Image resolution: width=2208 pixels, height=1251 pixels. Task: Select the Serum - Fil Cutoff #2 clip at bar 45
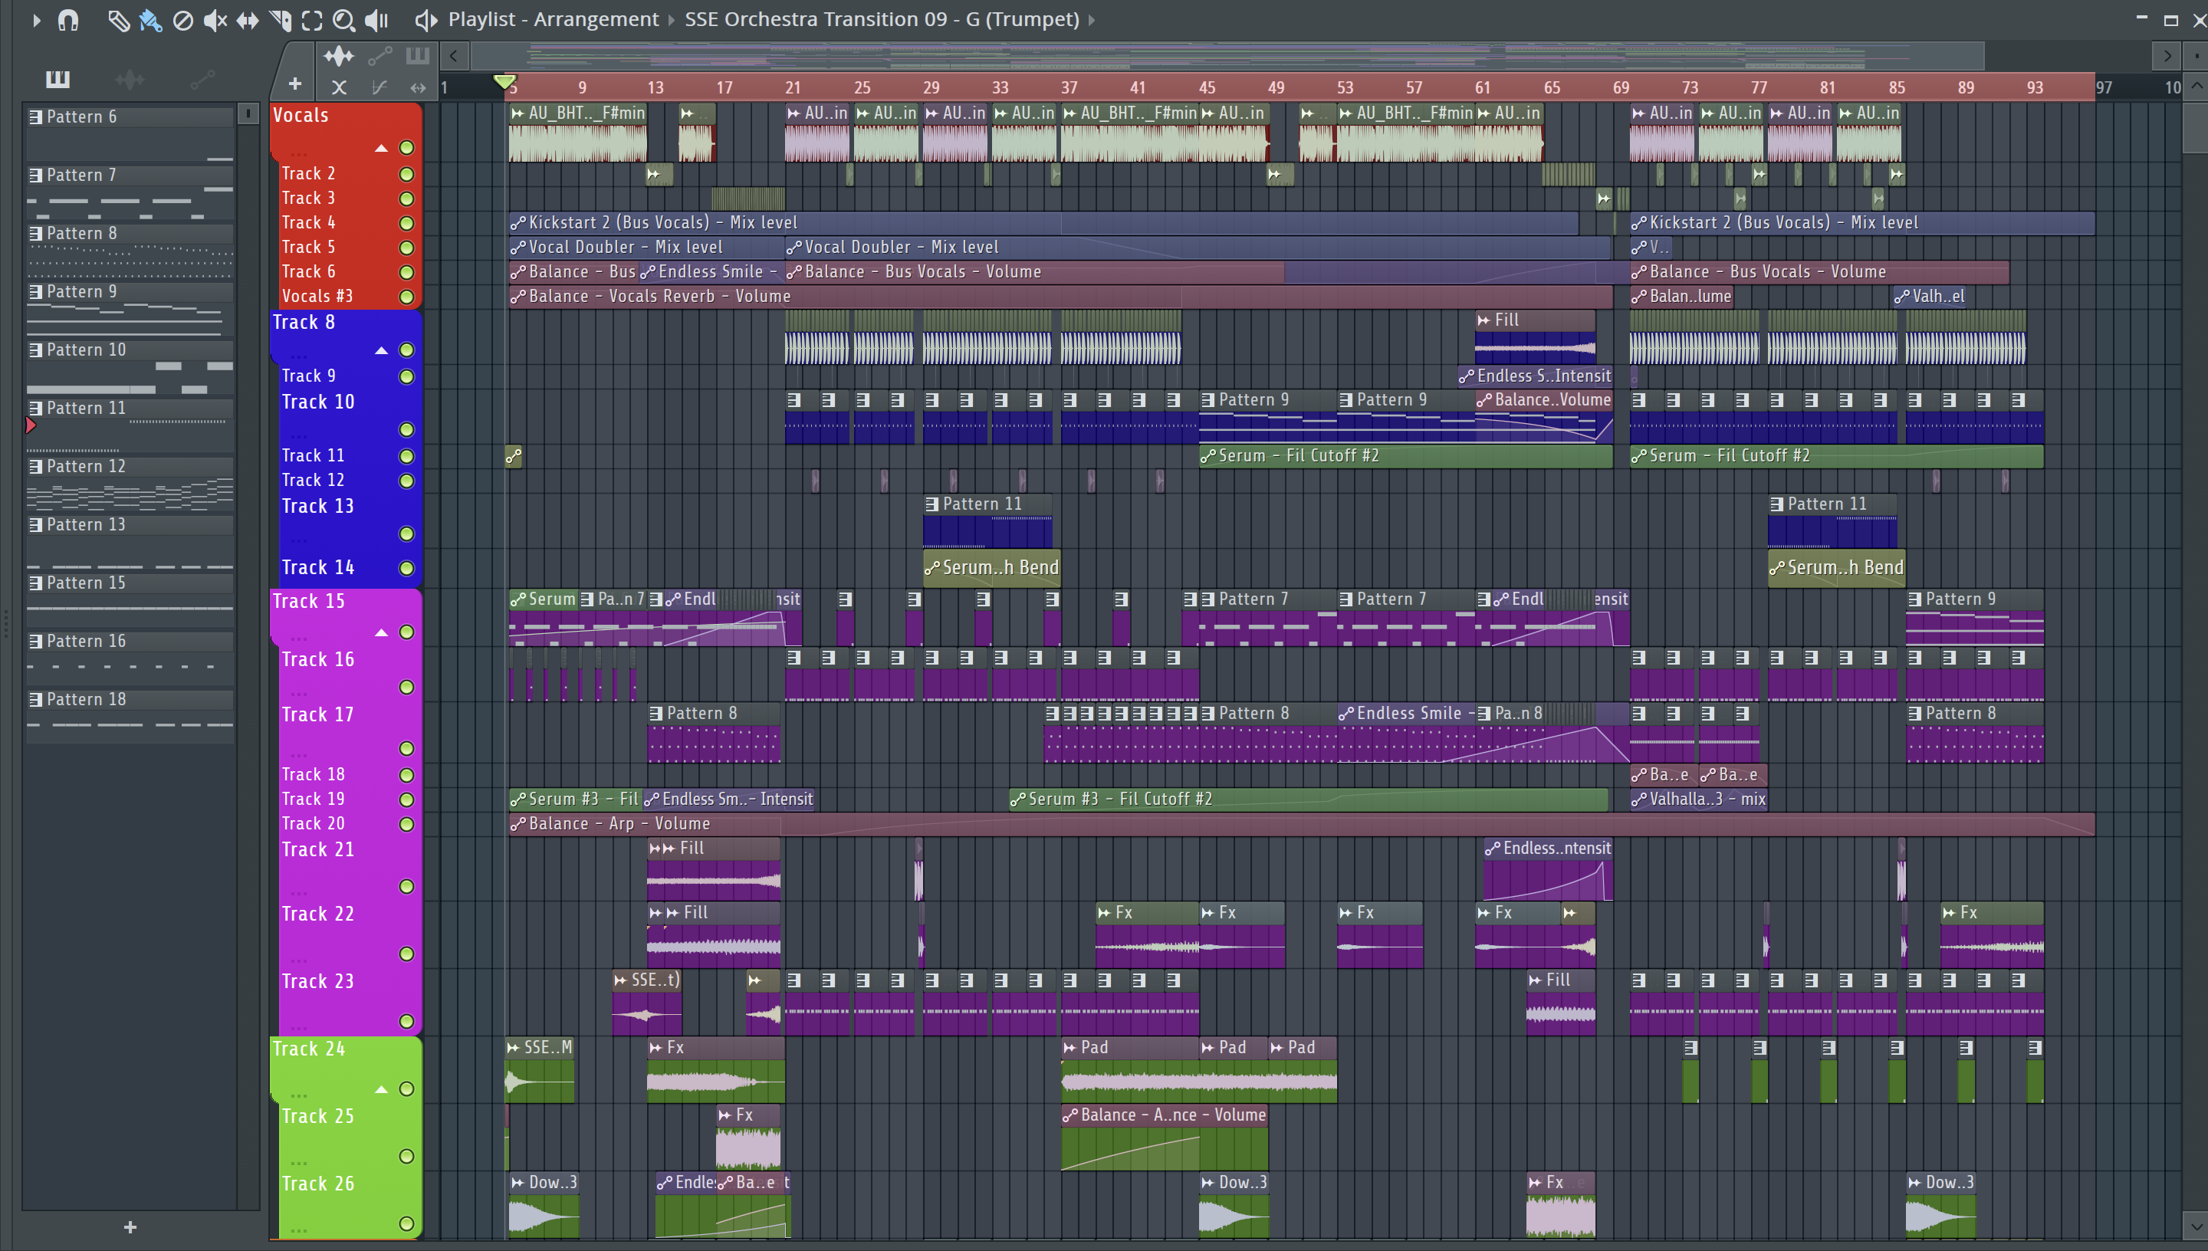coord(1405,456)
